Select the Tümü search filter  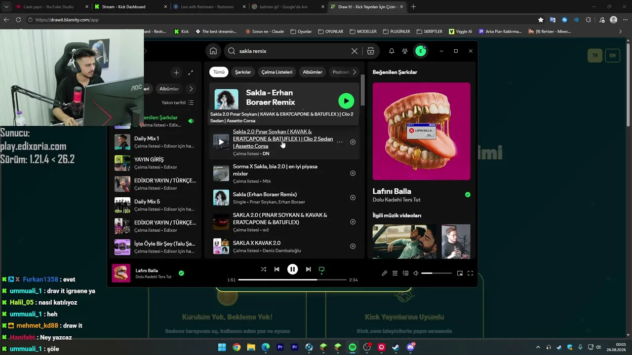coord(219,72)
